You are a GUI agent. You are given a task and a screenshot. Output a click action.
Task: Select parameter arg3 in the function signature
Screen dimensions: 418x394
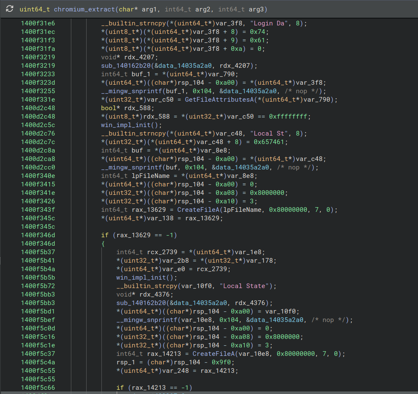tap(256, 9)
